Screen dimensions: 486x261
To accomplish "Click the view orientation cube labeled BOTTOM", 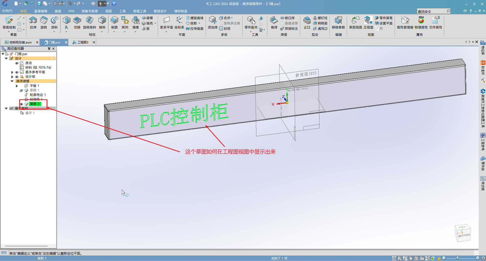I will click(x=463, y=233).
